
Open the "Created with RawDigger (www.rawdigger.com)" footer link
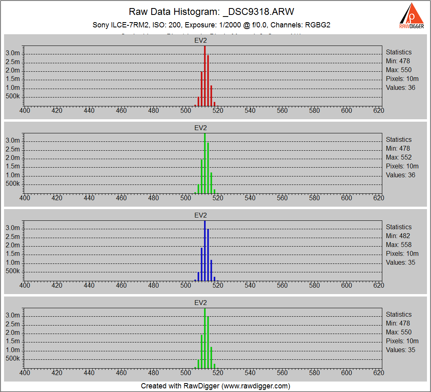[216, 386]
